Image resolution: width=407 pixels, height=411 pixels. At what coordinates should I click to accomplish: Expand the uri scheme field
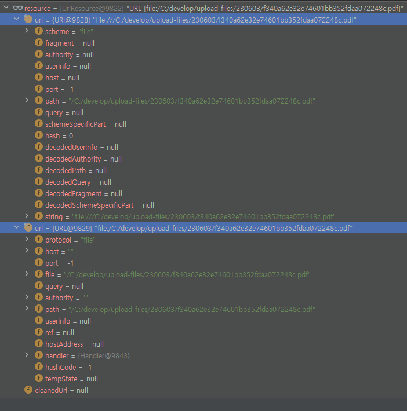[x=27, y=31]
